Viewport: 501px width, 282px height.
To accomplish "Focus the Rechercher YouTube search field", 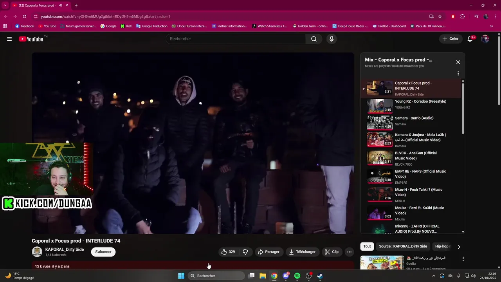I will (x=236, y=39).
